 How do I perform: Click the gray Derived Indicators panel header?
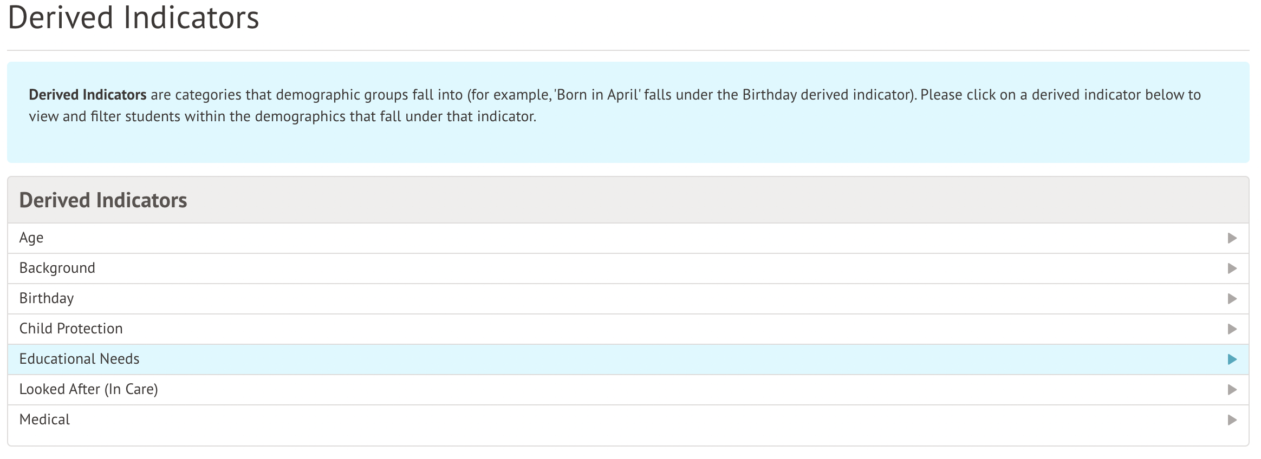[103, 200]
